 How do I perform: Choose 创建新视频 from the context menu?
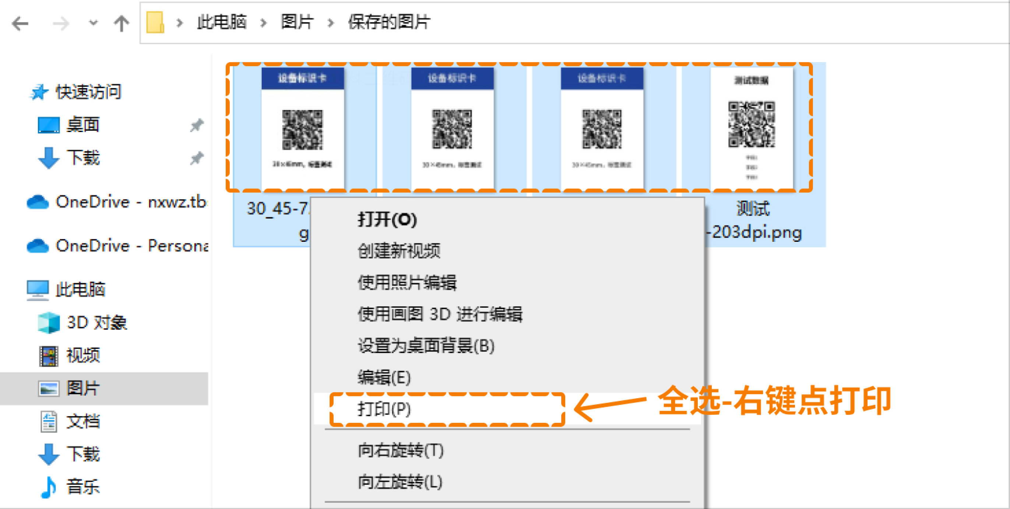(x=399, y=251)
